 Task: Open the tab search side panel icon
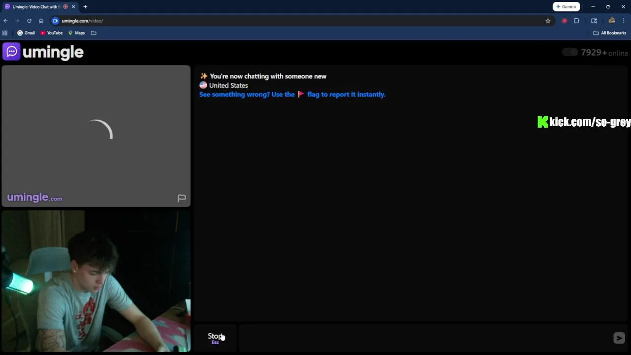click(594, 21)
